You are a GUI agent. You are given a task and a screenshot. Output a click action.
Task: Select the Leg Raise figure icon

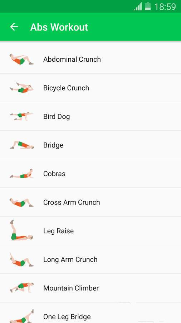click(x=21, y=230)
